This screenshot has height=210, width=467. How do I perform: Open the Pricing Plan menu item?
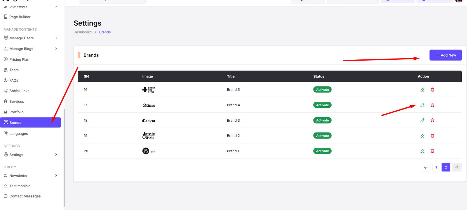[x=19, y=59]
